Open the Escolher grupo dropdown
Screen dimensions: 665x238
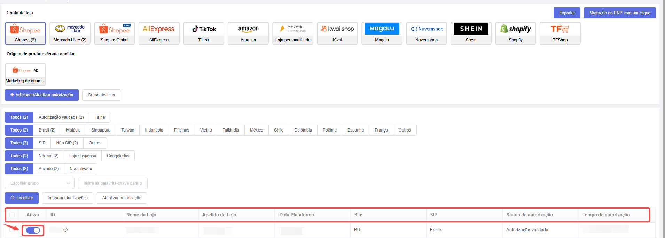pyautogui.click(x=40, y=183)
